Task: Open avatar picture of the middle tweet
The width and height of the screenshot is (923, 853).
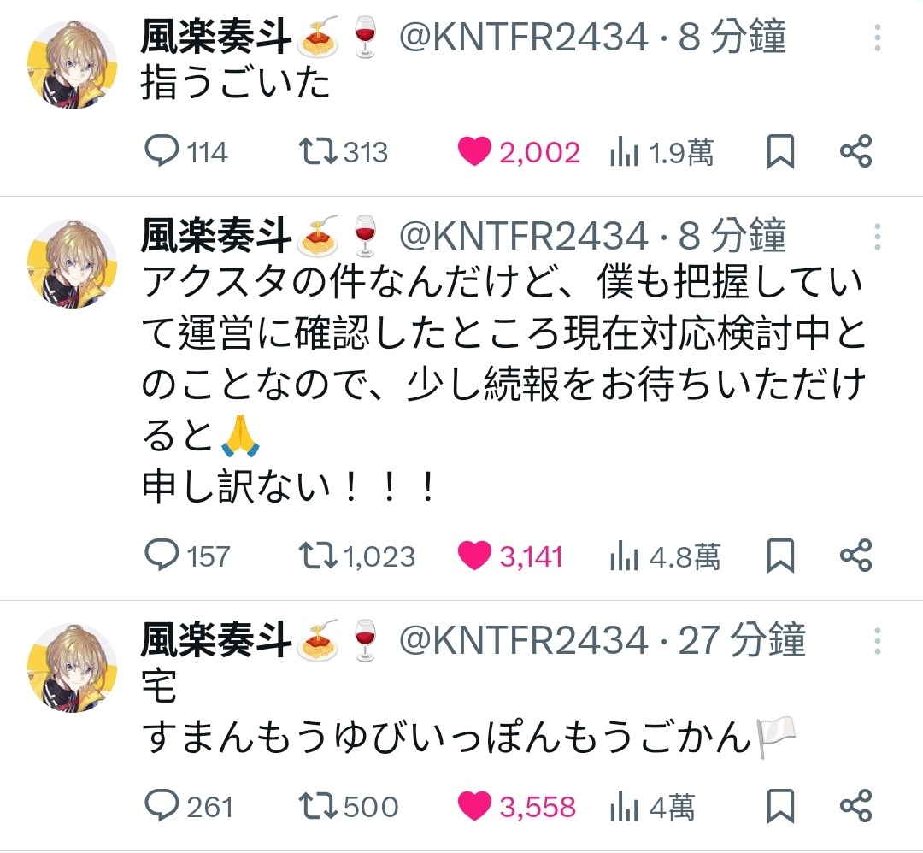Action: 73,263
